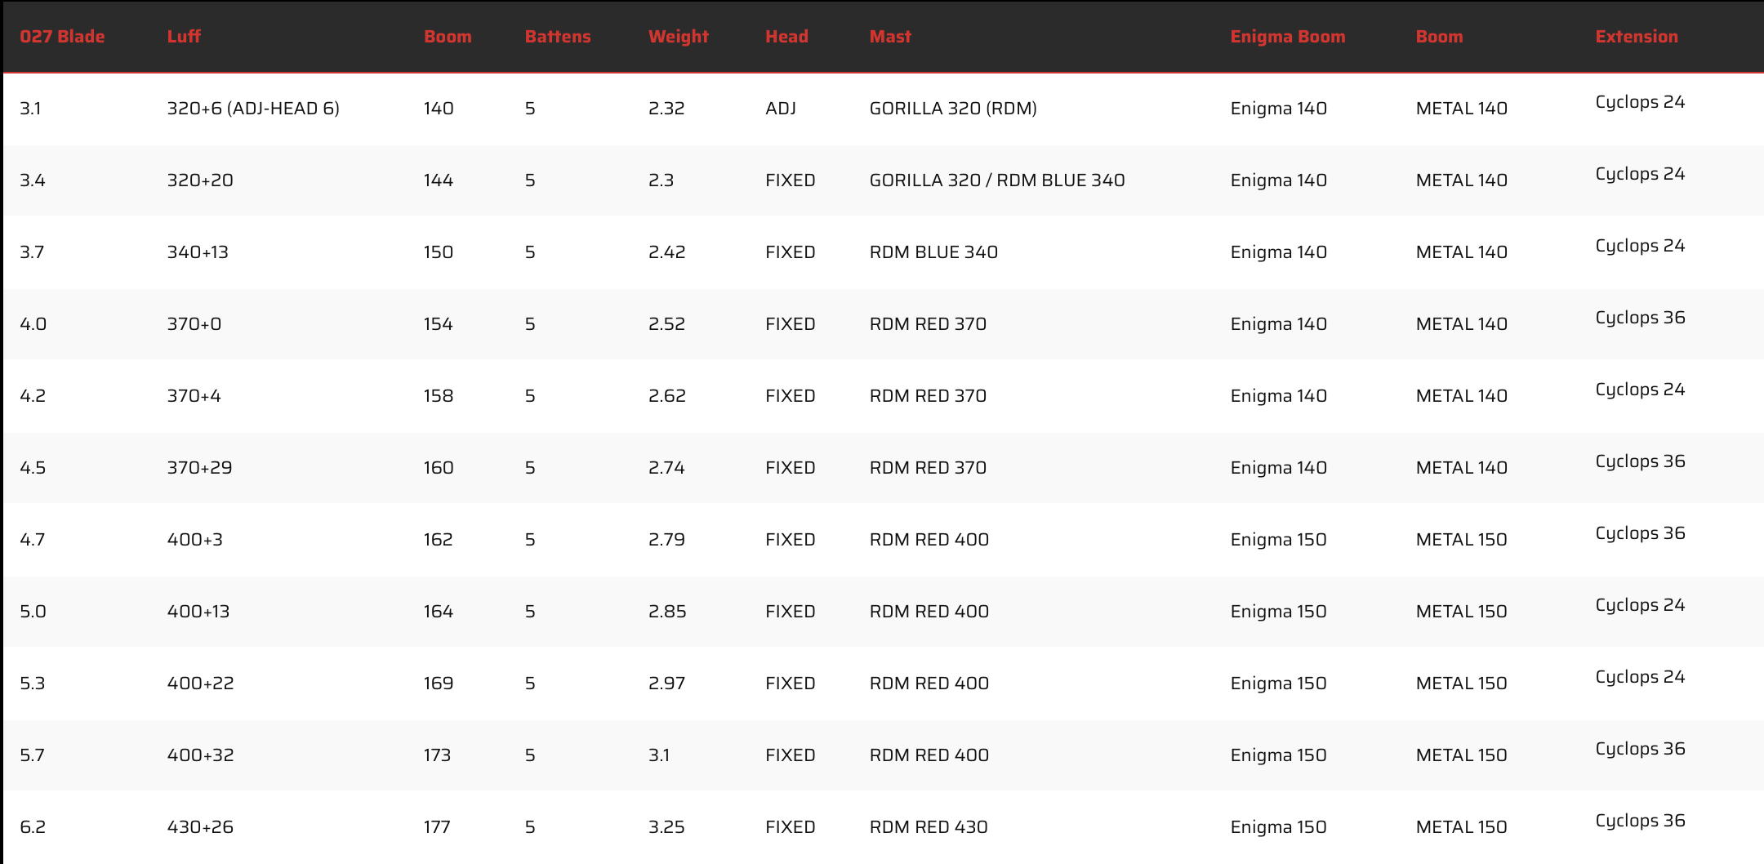1764x864 pixels.
Task: Select blade size "6.2"
Action: pos(33,827)
